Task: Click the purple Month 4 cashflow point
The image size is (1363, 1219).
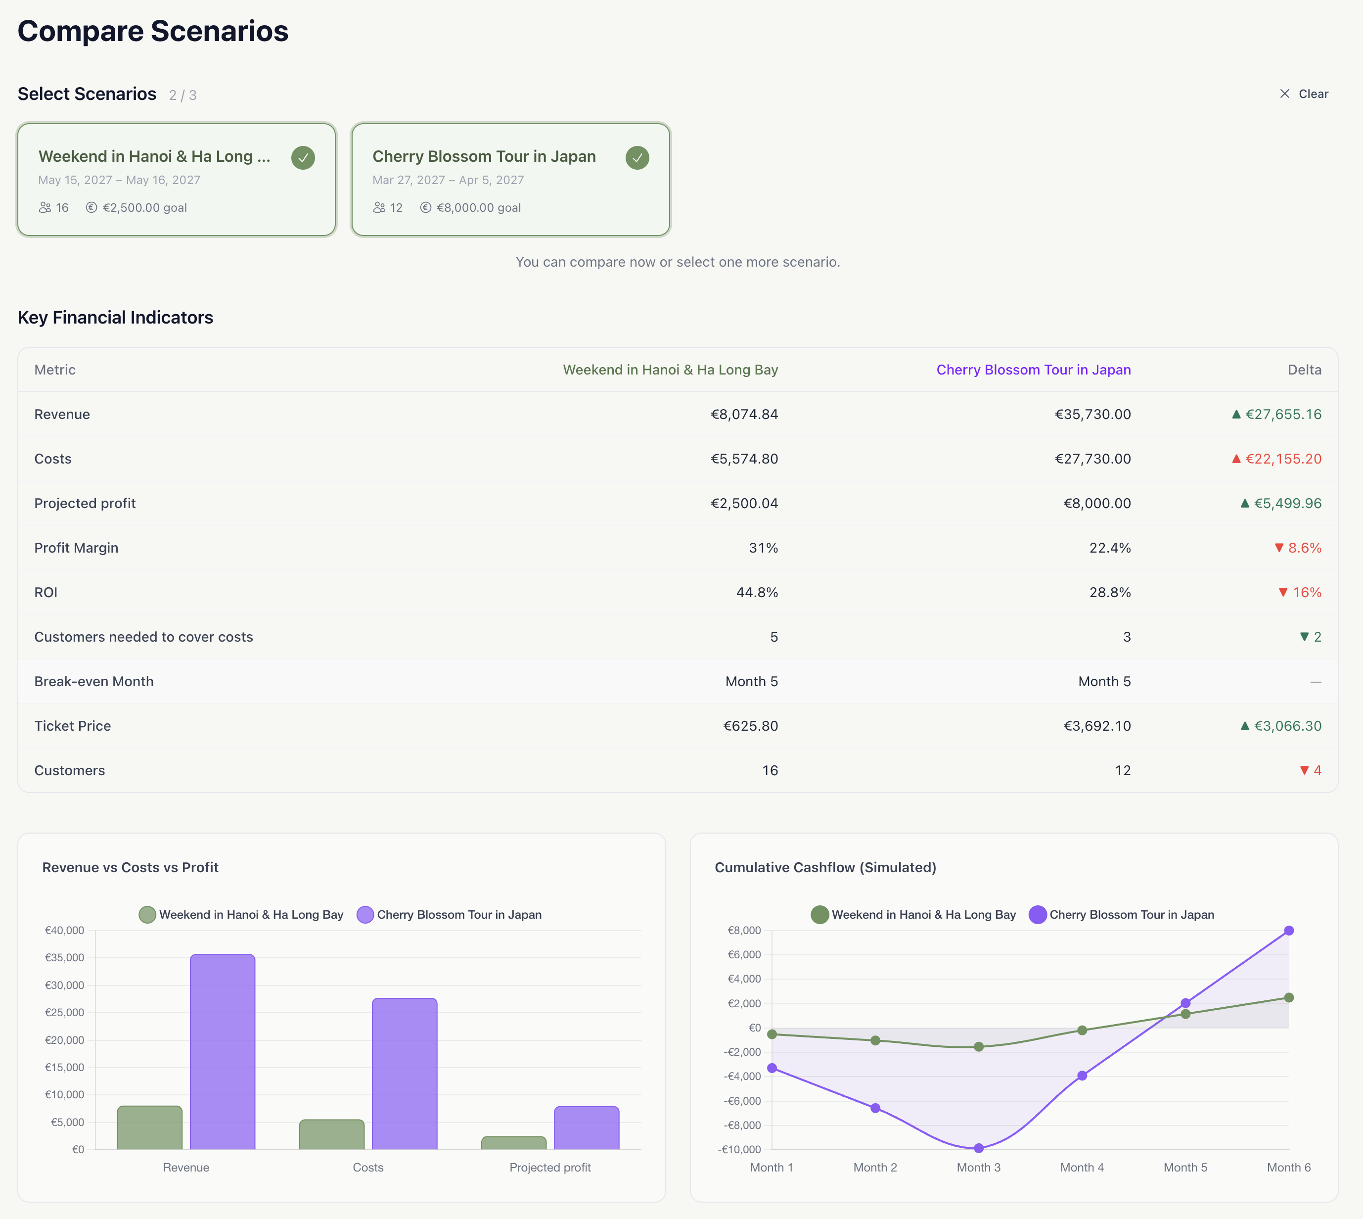Action: (1082, 1076)
